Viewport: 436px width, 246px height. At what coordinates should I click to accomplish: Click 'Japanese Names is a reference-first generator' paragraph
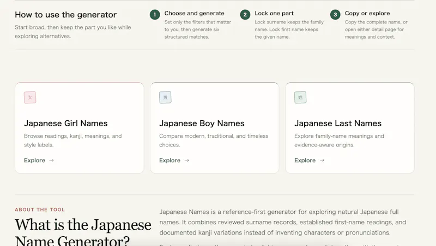pyautogui.click(x=282, y=222)
